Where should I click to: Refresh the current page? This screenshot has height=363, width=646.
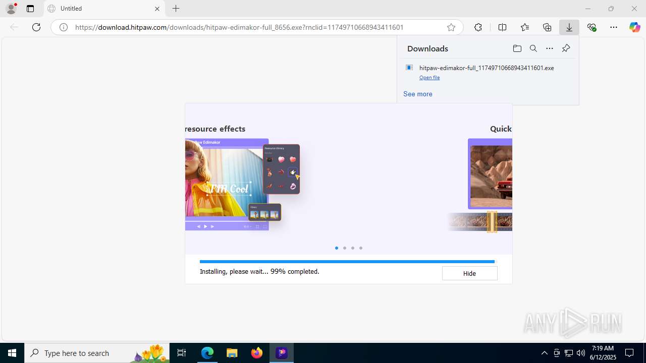tap(36, 27)
